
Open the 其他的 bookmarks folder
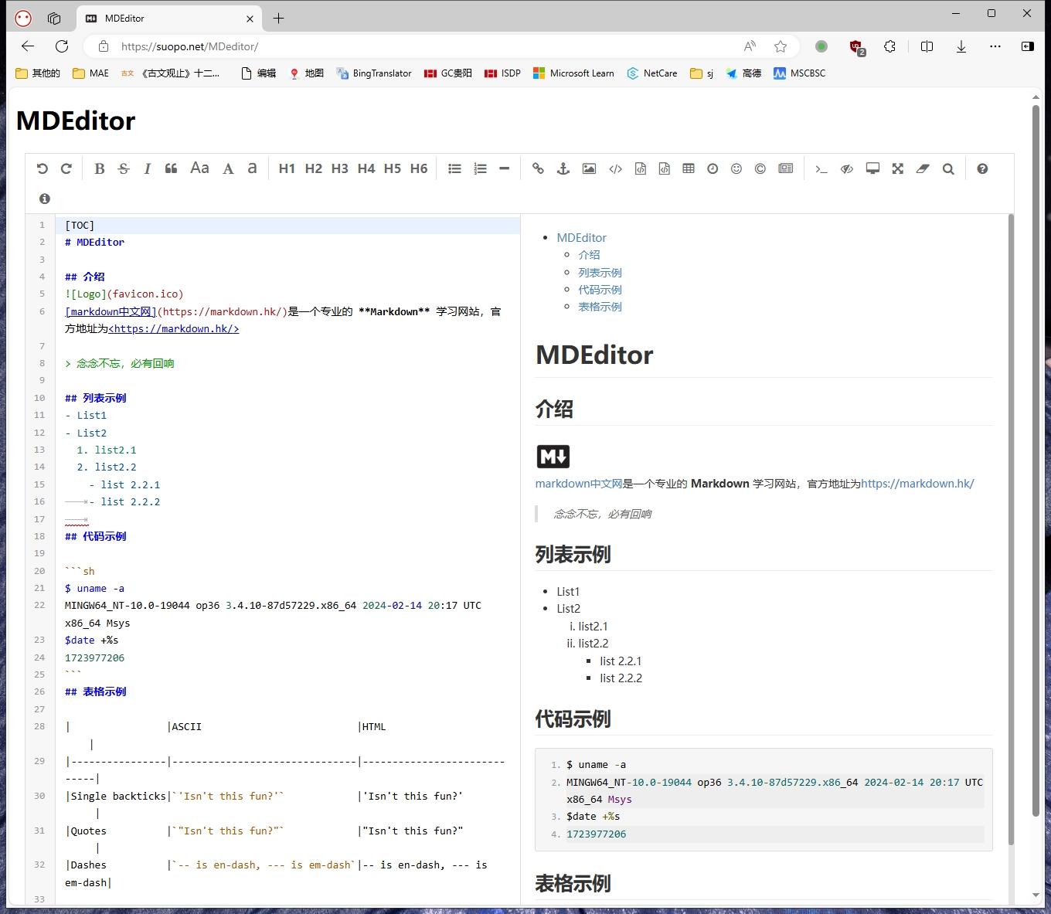(38, 73)
